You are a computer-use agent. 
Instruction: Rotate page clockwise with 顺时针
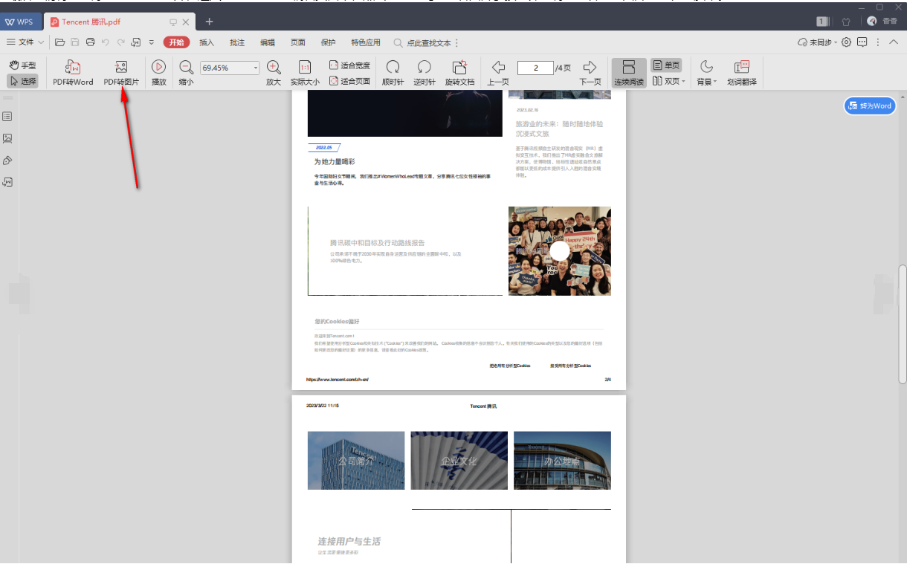click(x=393, y=68)
